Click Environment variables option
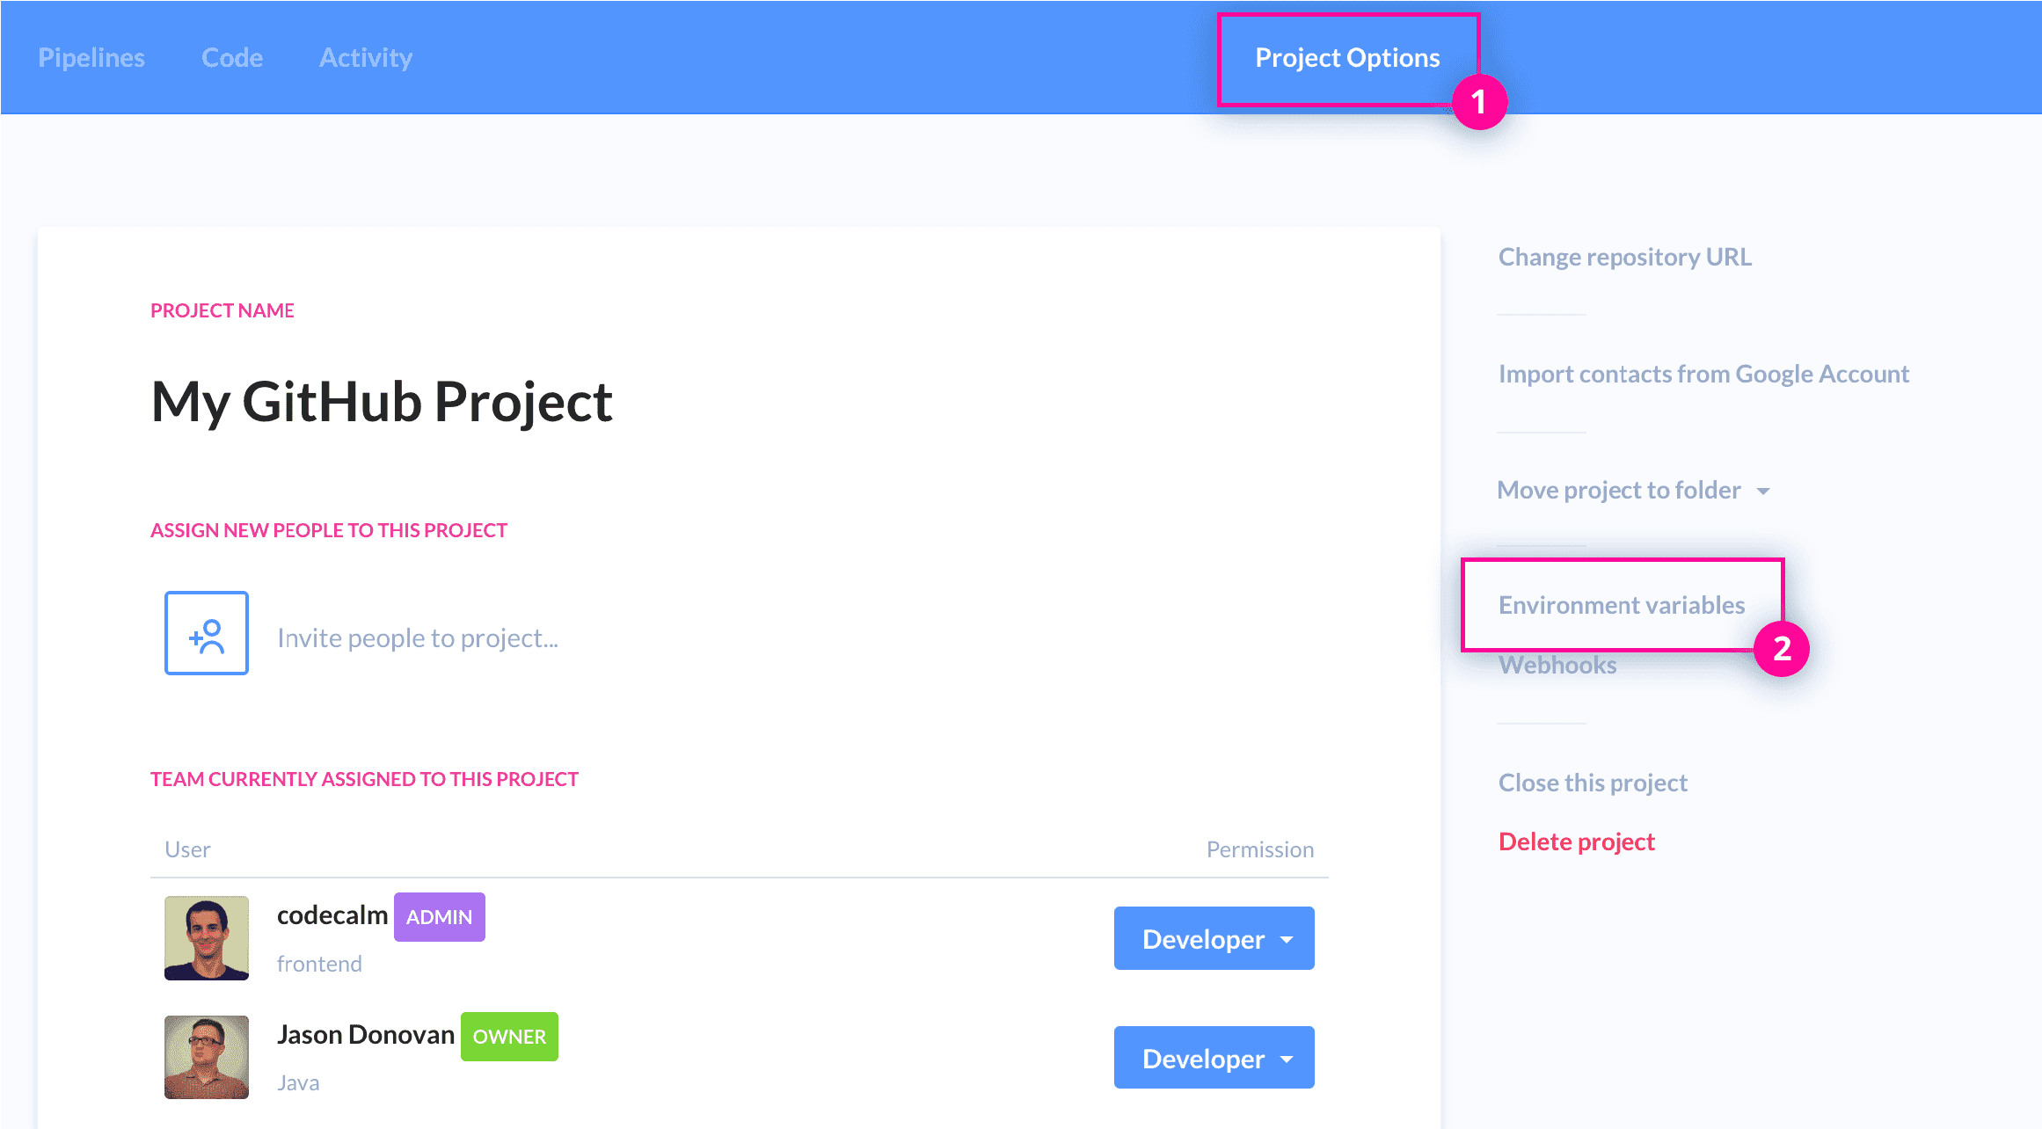This screenshot has width=2042, height=1129. 1616,602
